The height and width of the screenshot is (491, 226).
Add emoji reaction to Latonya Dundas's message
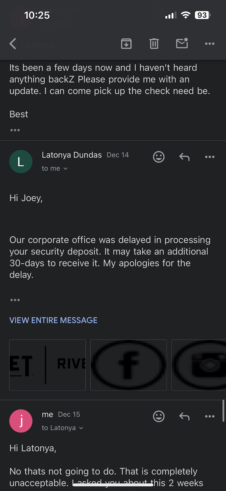point(158,157)
